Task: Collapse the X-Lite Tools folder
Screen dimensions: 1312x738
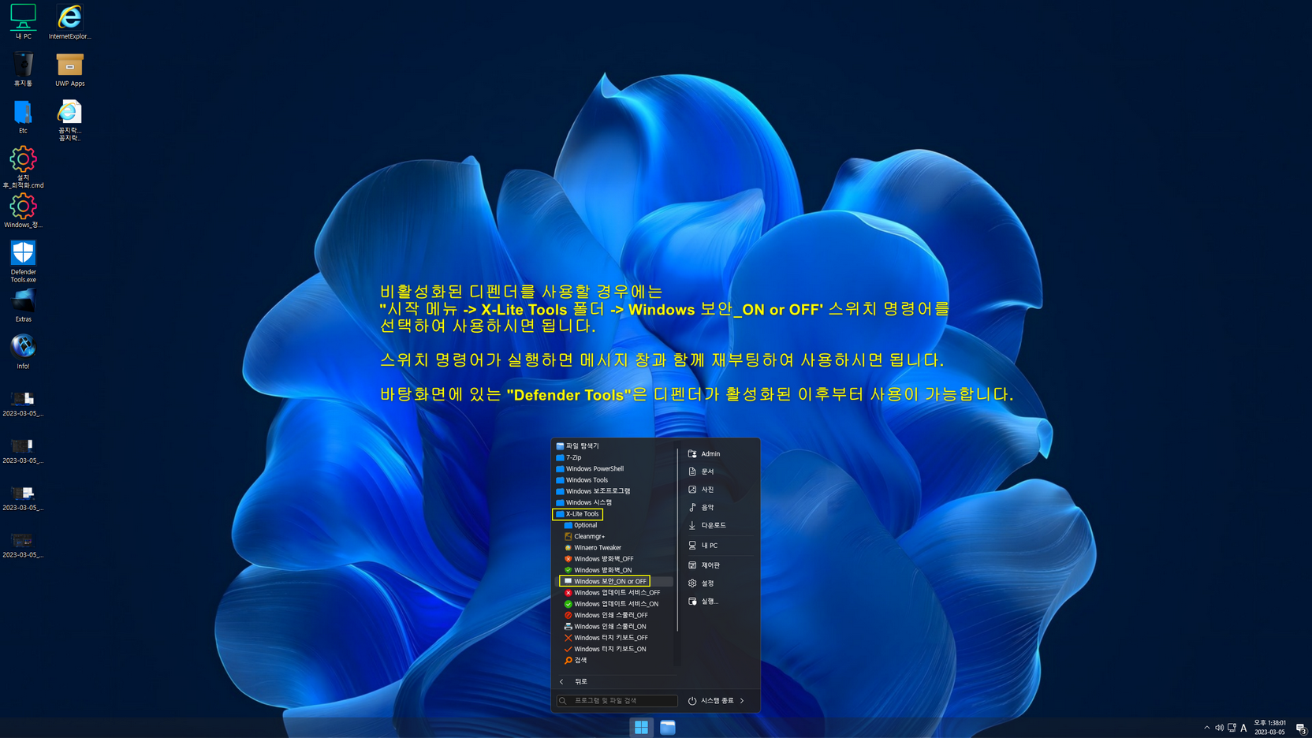Action: pyautogui.click(x=578, y=513)
